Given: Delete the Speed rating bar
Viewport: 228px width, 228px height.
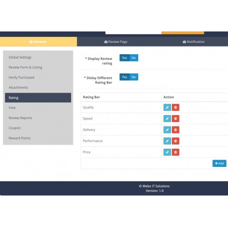Looking at the screenshot, I should (176, 119).
